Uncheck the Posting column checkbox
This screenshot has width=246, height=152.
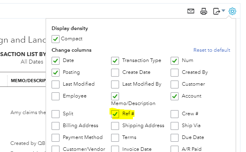(56, 73)
